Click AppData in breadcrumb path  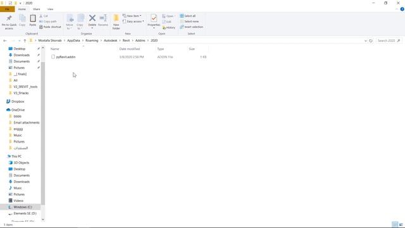click(73, 41)
